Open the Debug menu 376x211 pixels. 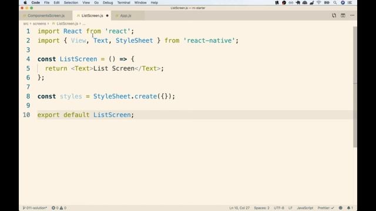point(108,2)
